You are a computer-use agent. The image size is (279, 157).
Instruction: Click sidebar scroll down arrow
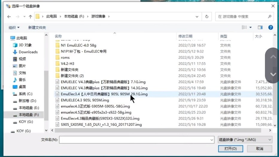click(46, 130)
